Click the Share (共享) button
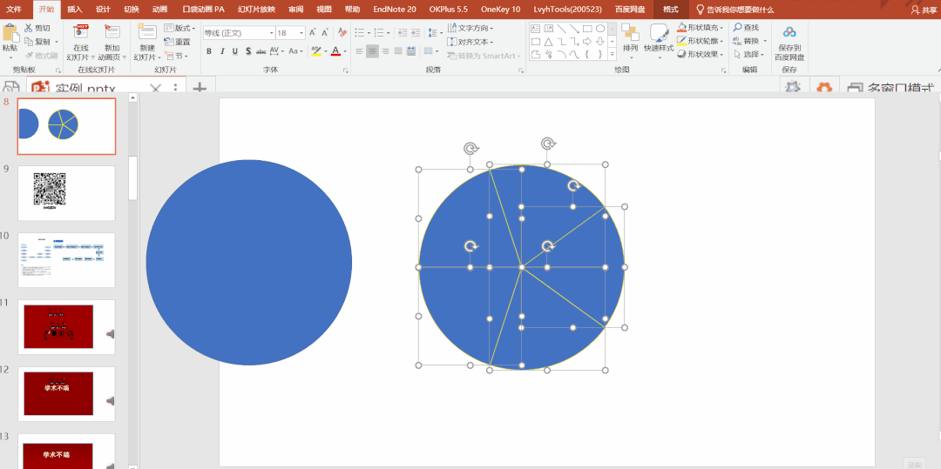941x469 pixels. (x=924, y=10)
